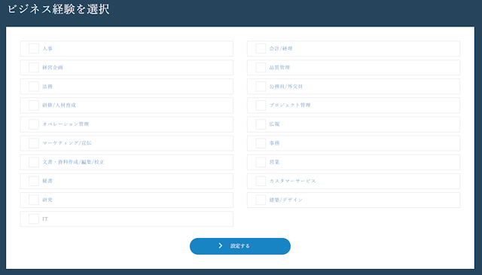Screen dimensions: 482x275
Task: Check the 秘書 checkbox
Action: tap(34, 181)
